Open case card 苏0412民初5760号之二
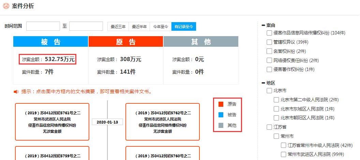Viewport: 360px width, 160px height. pos(163,153)
